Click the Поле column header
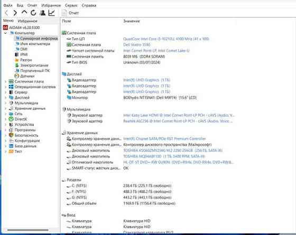The width and height of the screenshot is (296, 235). pos(67,21)
